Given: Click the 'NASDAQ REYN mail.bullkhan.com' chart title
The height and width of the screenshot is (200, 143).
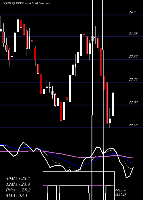Looking at the screenshot, I should pyautogui.click(x=26, y=3).
